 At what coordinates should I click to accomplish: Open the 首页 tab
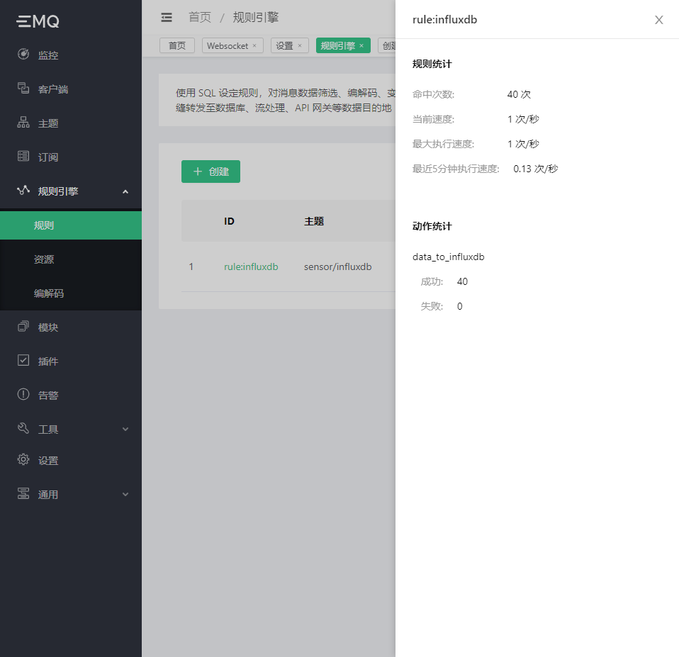176,45
